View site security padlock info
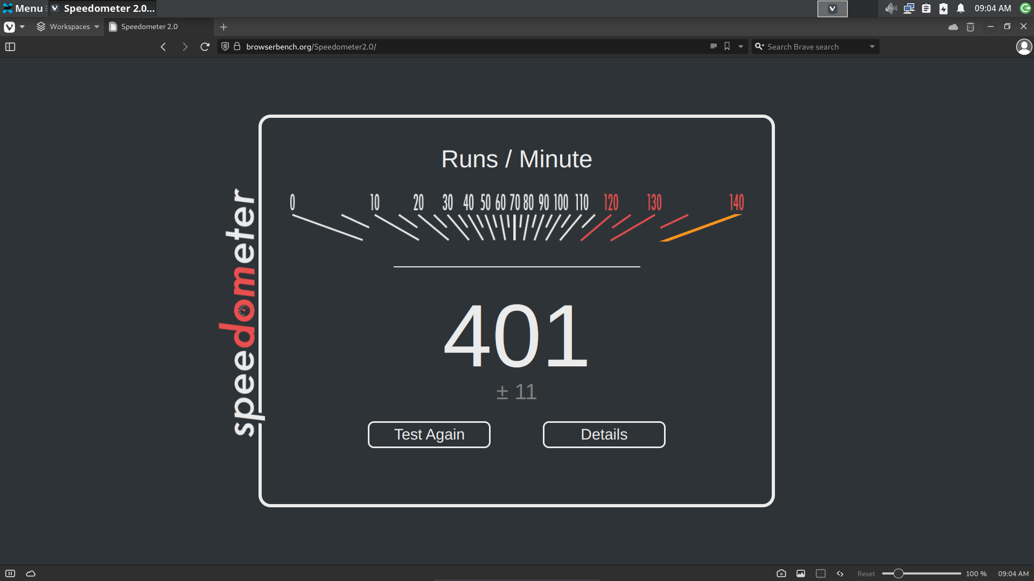 (237, 46)
